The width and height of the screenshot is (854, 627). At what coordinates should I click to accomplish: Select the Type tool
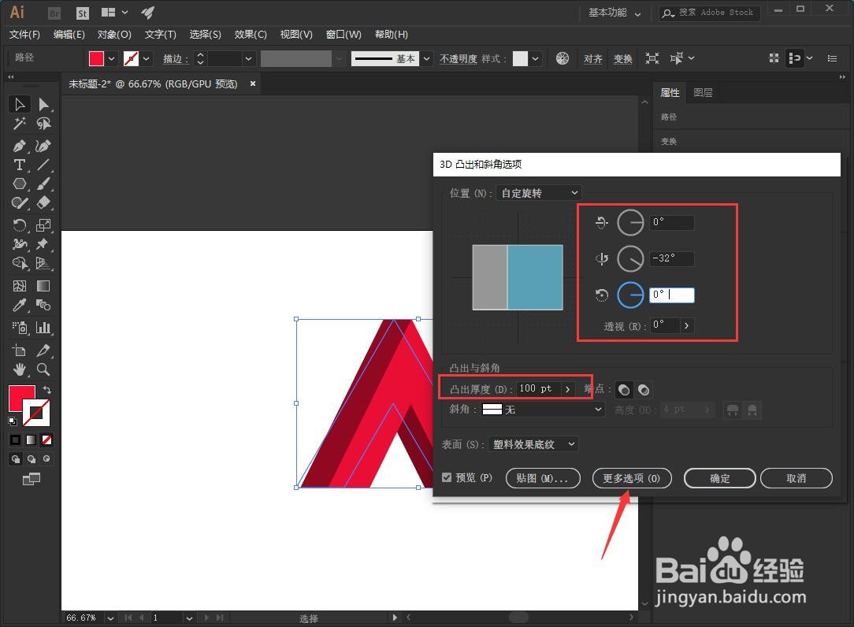(x=20, y=165)
